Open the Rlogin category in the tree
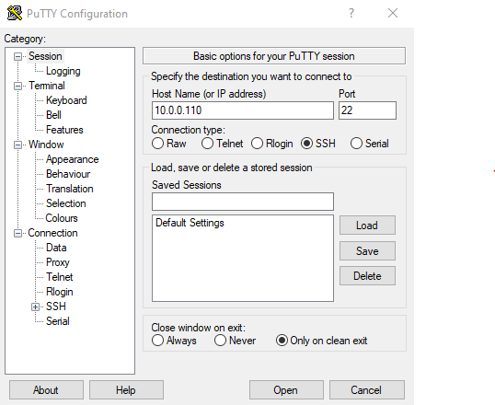Viewport: 495px width, 405px height. coord(60,292)
